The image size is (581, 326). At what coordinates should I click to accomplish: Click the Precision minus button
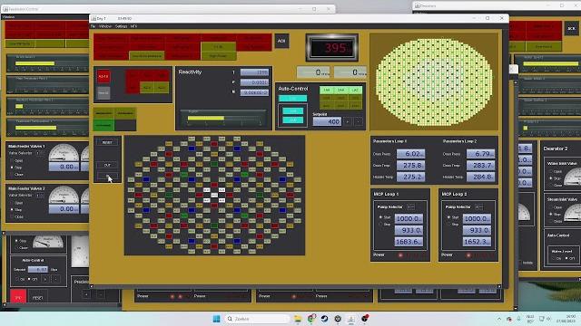coord(101,294)
